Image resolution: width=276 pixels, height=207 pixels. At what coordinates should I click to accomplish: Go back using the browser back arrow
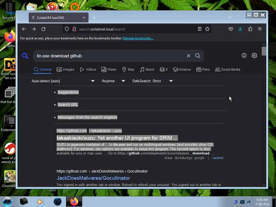(24, 29)
